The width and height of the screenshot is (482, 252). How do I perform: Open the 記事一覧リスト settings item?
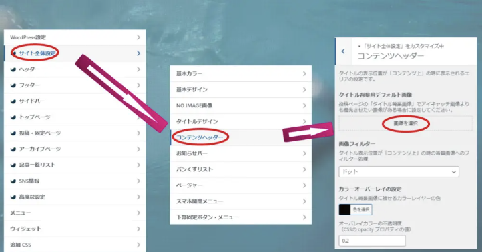click(75, 165)
